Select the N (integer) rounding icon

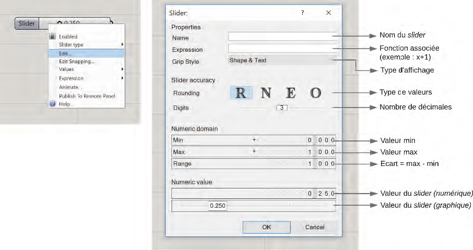(x=266, y=93)
